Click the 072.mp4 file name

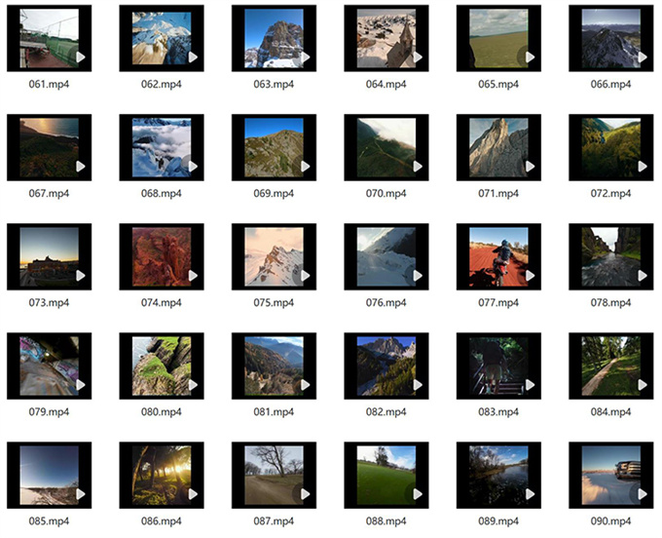(x=611, y=194)
